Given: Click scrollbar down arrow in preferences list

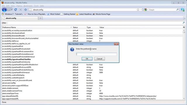Looking at the screenshot, I should pos(184,99).
